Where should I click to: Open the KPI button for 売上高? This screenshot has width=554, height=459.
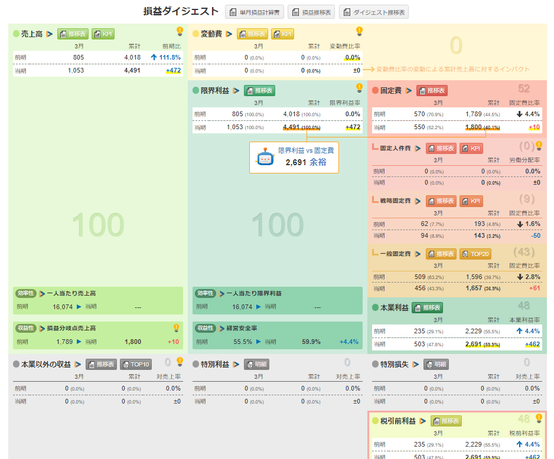point(104,34)
